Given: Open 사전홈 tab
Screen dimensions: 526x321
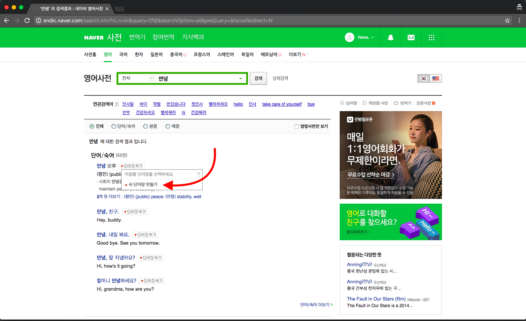Looking at the screenshot, I should tap(90, 54).
